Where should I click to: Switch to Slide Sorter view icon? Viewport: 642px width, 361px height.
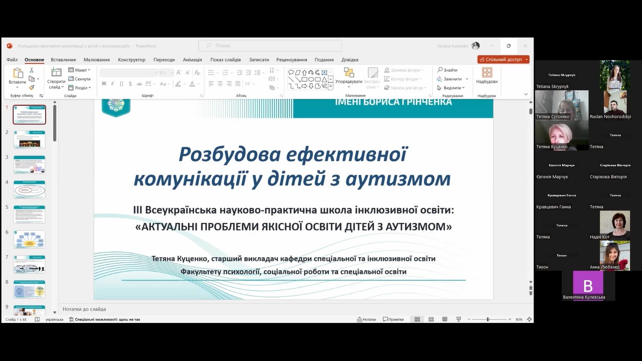(x=431, y=319)
